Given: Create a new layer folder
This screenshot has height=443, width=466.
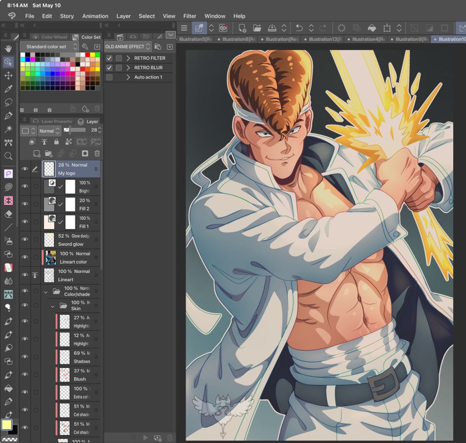Looking at the screenshot, I should [48, 154].
